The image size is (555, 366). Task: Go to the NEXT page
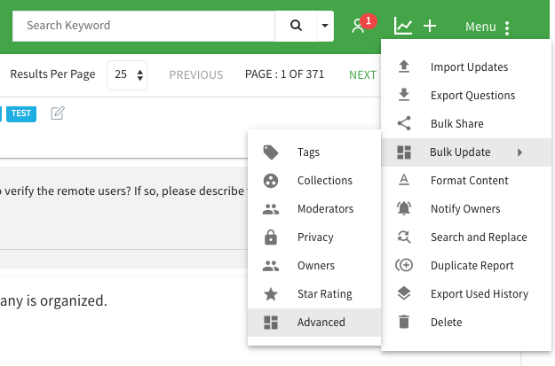[x=362, y=75]
